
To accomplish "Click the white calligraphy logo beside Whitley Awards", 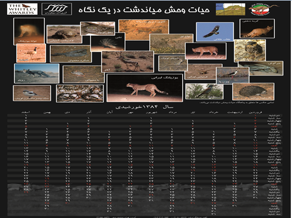I will coord(57,9).
